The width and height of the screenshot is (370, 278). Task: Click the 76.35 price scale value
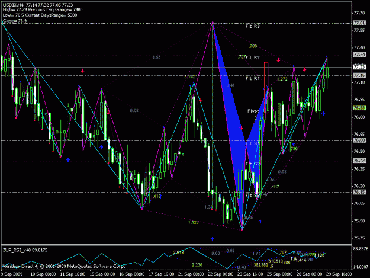(x=359, y=169)
